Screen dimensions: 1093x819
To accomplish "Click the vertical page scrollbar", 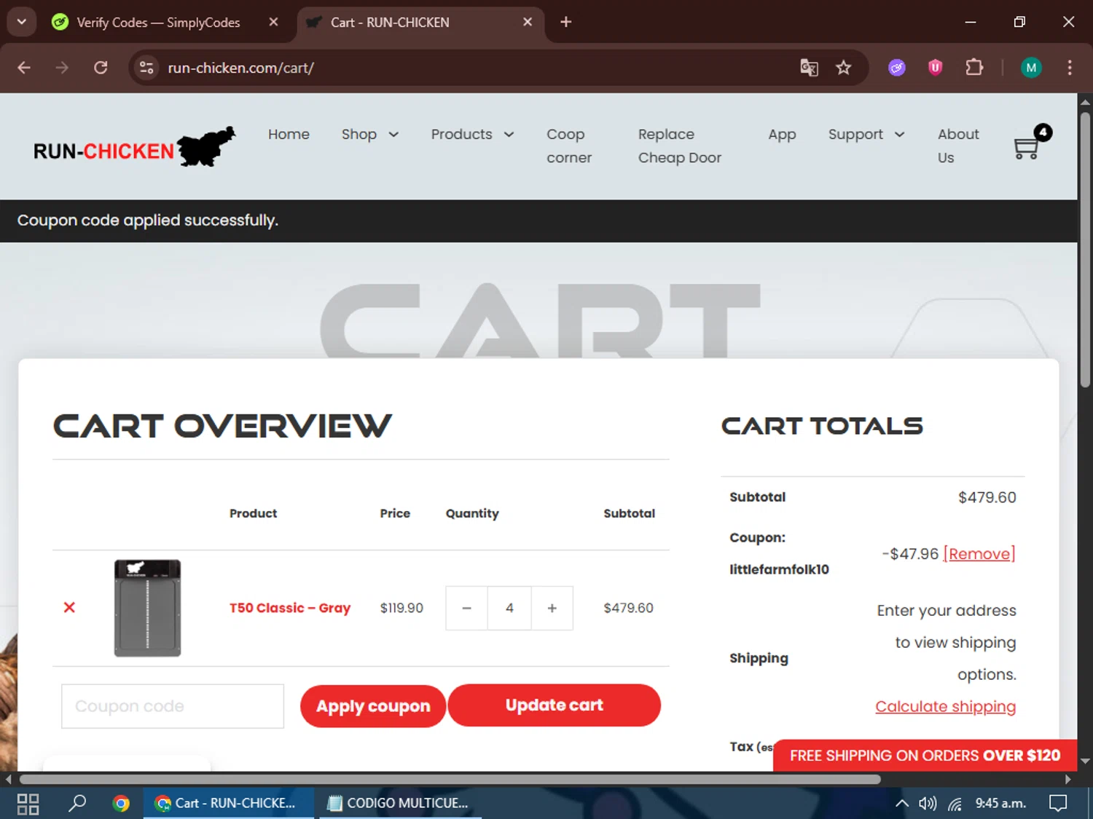I will (1085, 250).
